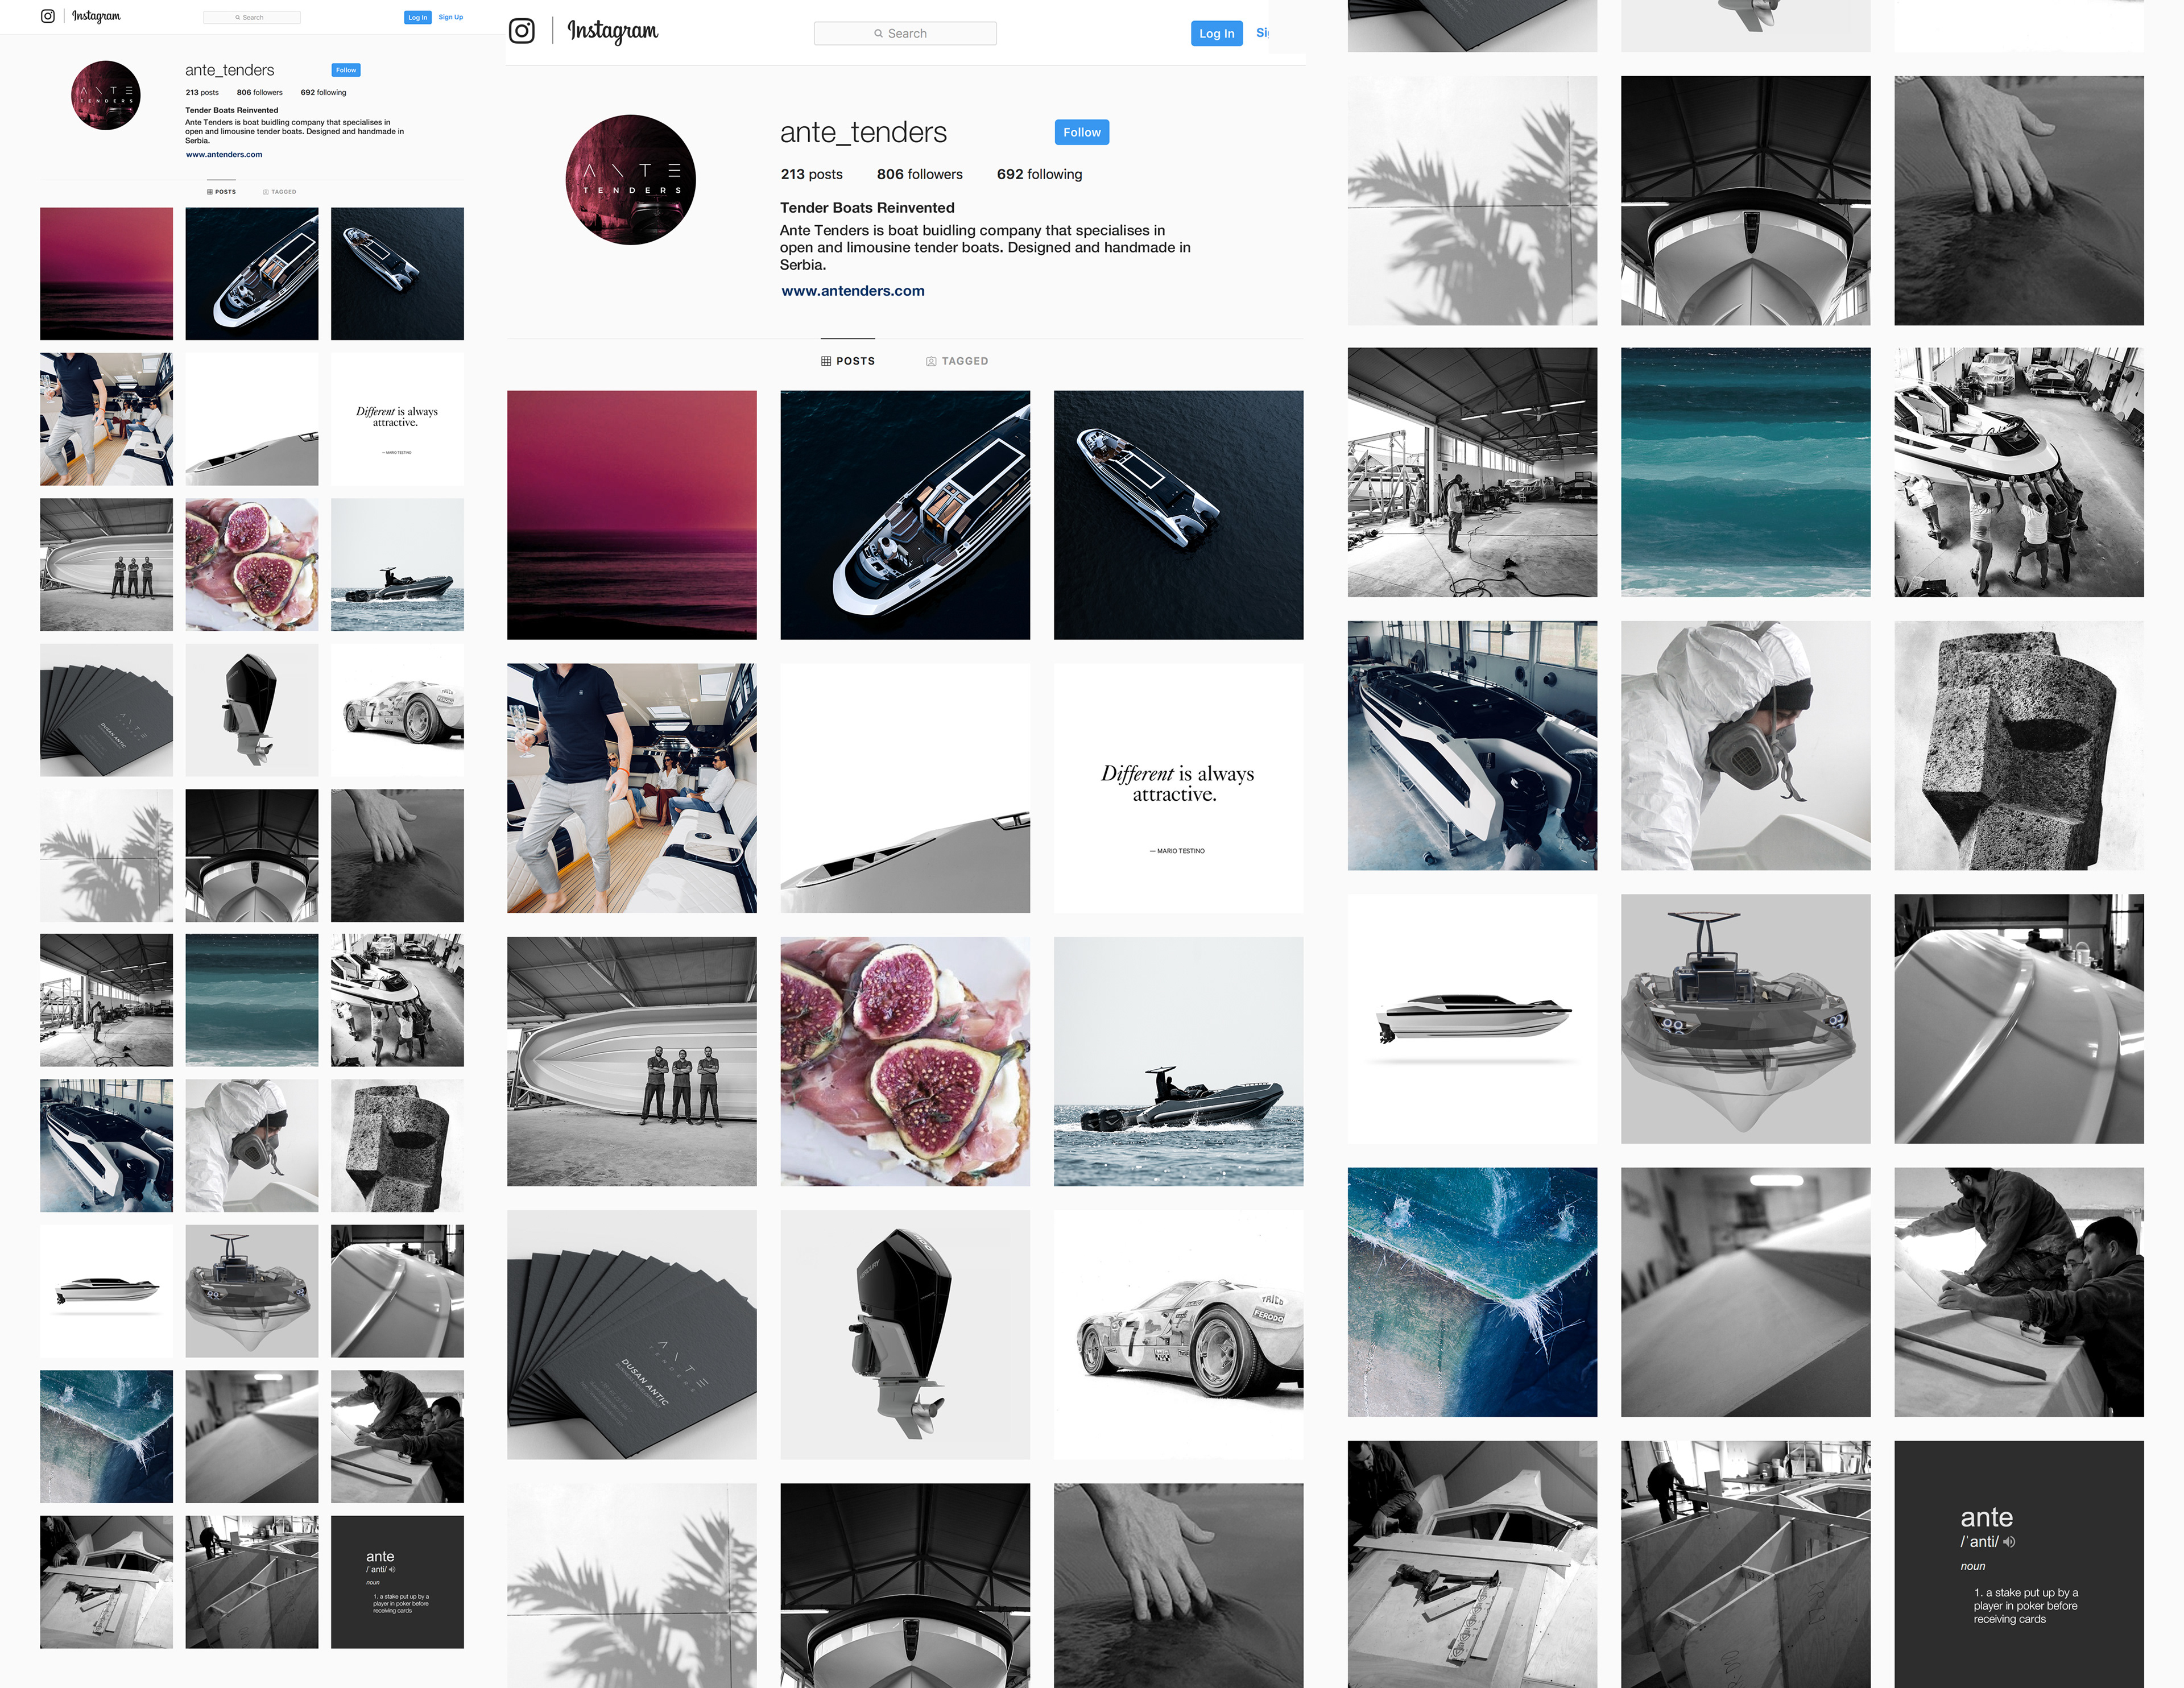Open the pink sunset sea post in the center grid
This screenshot has width=2184, height=1688.
[x=632, y=515]
